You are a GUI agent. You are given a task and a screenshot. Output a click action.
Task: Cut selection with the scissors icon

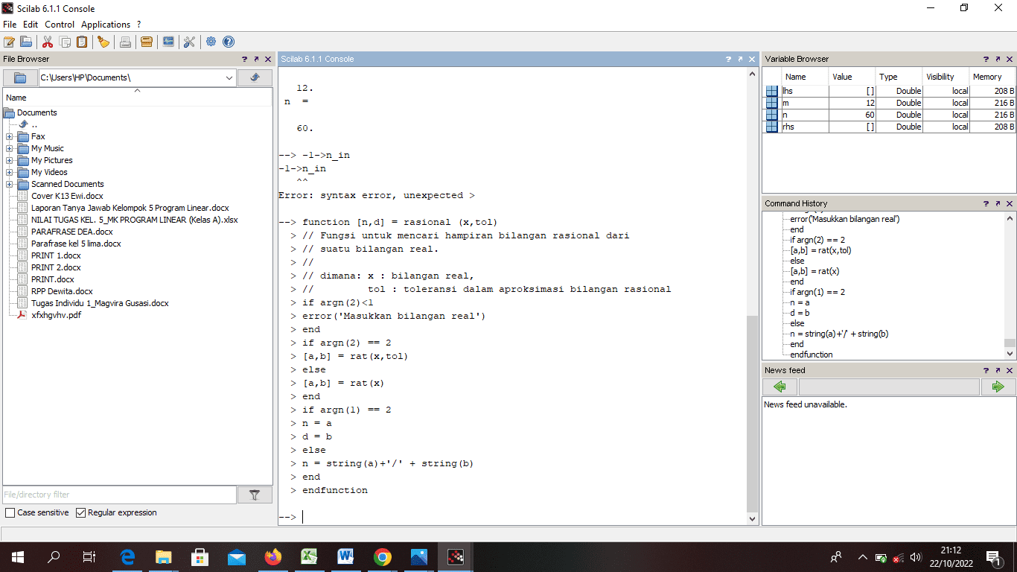coord(48,42)
